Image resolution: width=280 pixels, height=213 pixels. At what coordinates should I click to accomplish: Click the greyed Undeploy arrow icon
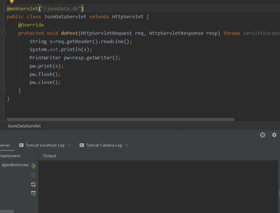(x=33, y=175)
